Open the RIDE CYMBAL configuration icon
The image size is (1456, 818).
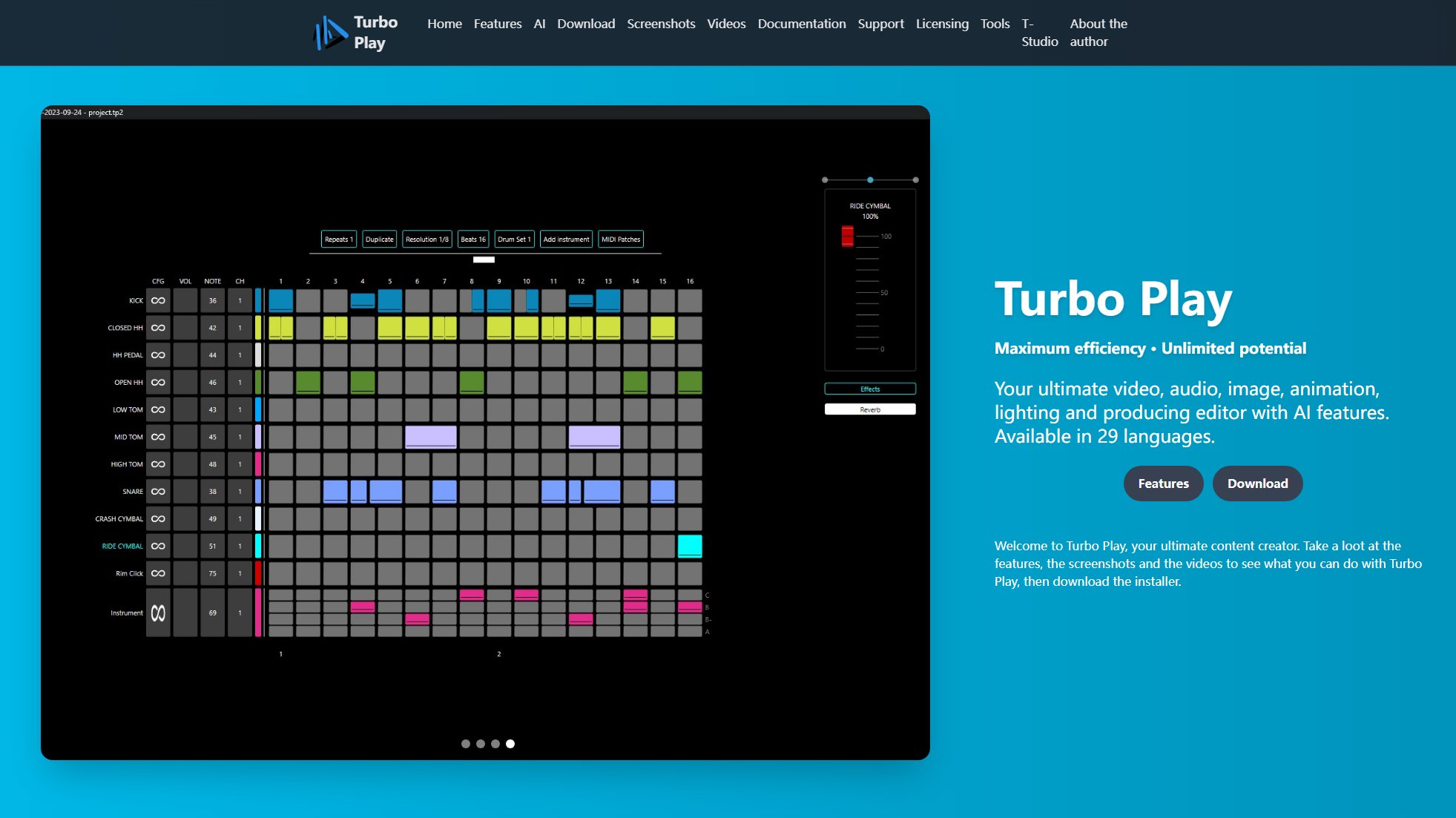tap(157, 545)
